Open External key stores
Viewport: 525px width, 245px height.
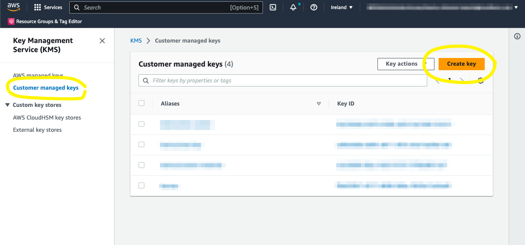click(x=37, y=130)
